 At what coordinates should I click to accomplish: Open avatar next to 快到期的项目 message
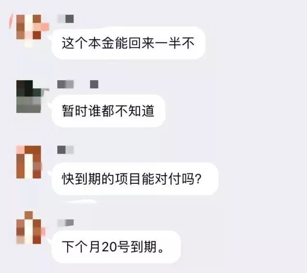coord(29,162)
